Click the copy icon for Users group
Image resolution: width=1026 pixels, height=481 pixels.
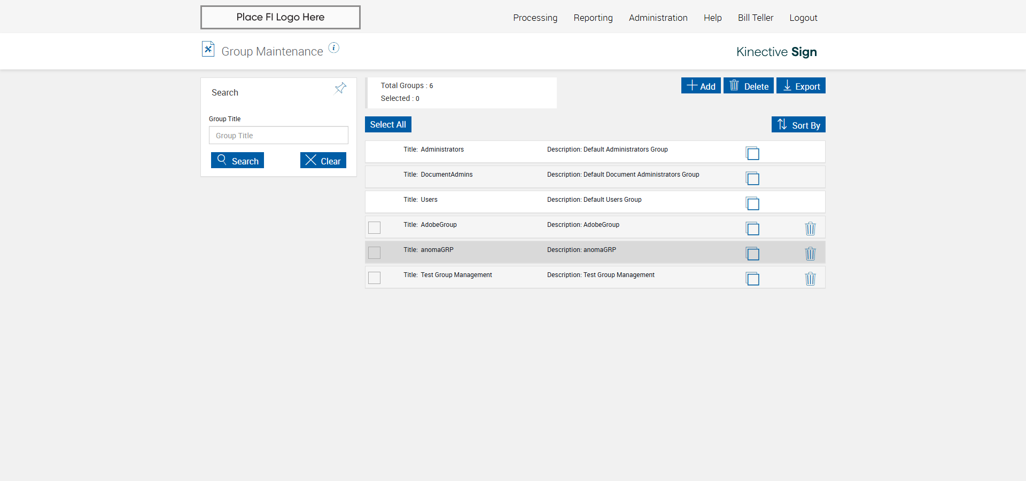tap(752, 203)
